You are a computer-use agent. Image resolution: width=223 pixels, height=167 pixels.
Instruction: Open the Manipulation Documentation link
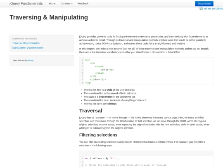click(28, 48)
